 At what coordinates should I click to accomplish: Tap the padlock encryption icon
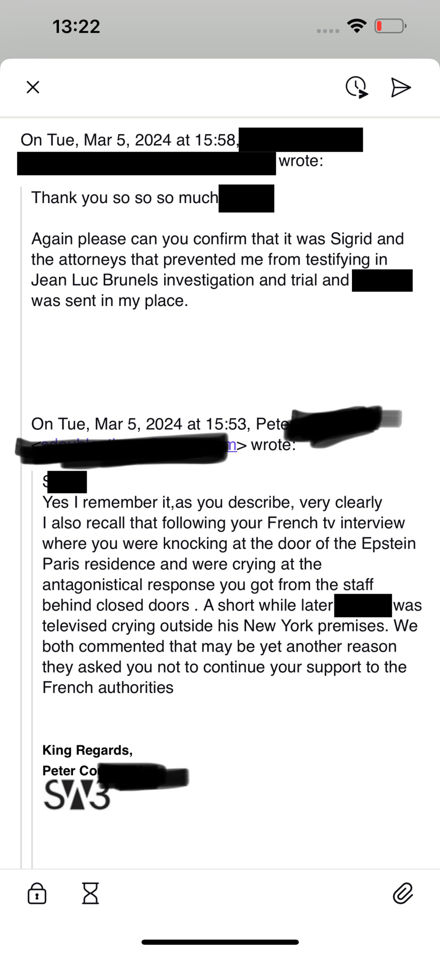[x=37, y=894]
